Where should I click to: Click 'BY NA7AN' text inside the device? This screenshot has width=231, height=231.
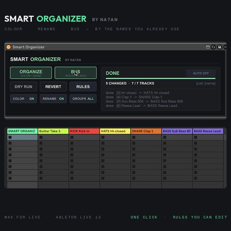point(73,60)
